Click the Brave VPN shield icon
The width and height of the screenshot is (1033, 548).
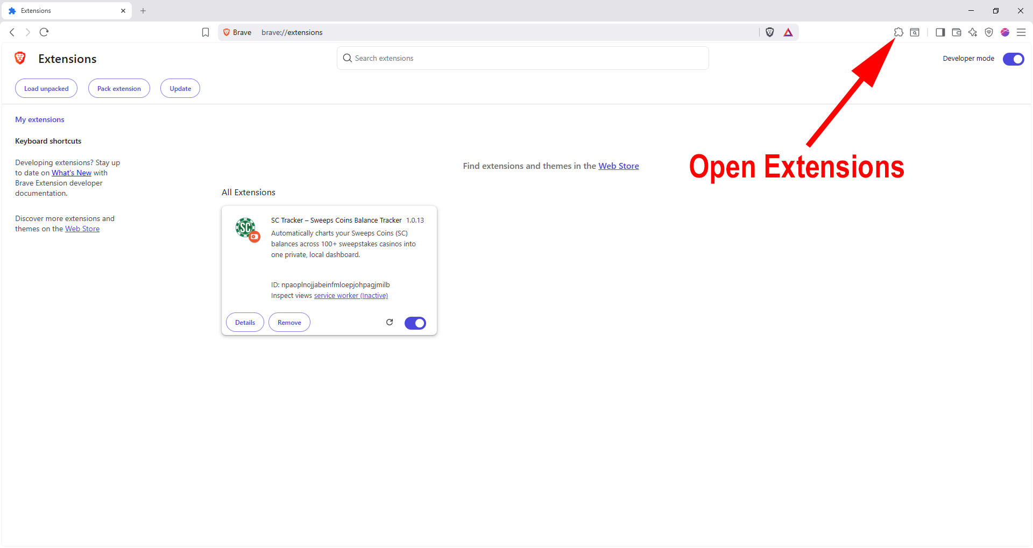pyautogui.click(x=988, y=32)
